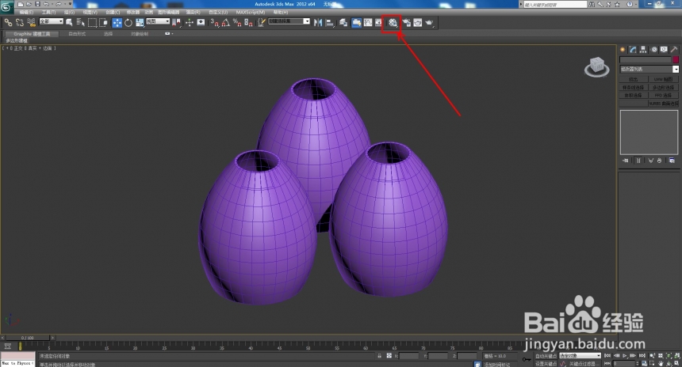Open the 帮助(H) menu

tap(281, 12)
